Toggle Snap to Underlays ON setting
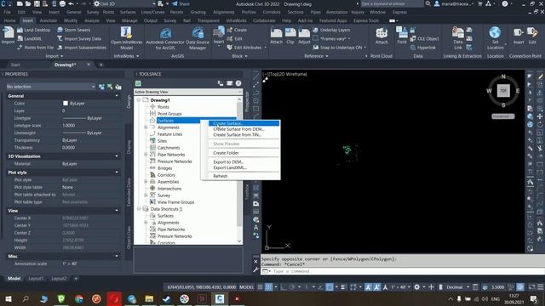Image resolution: width=545 pixels, height=306 pixels. click(x=341, y=48)
